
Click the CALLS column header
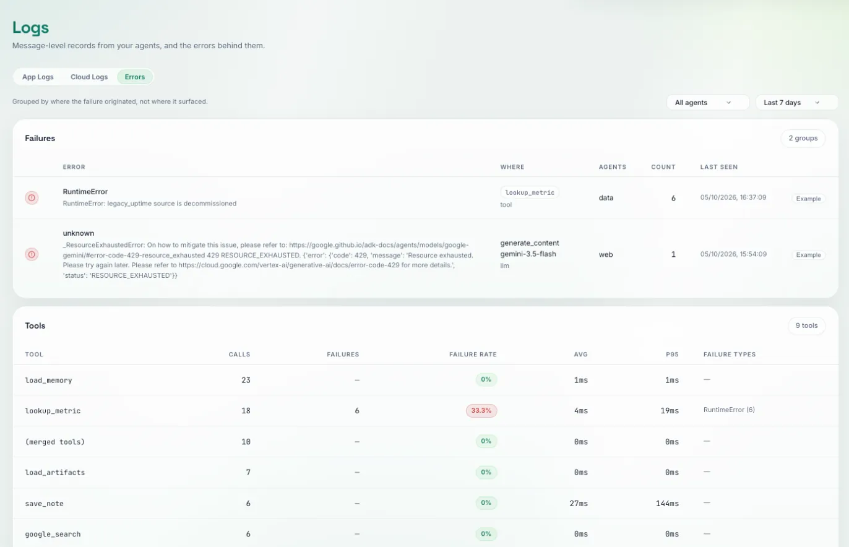(x=239, y=355)
